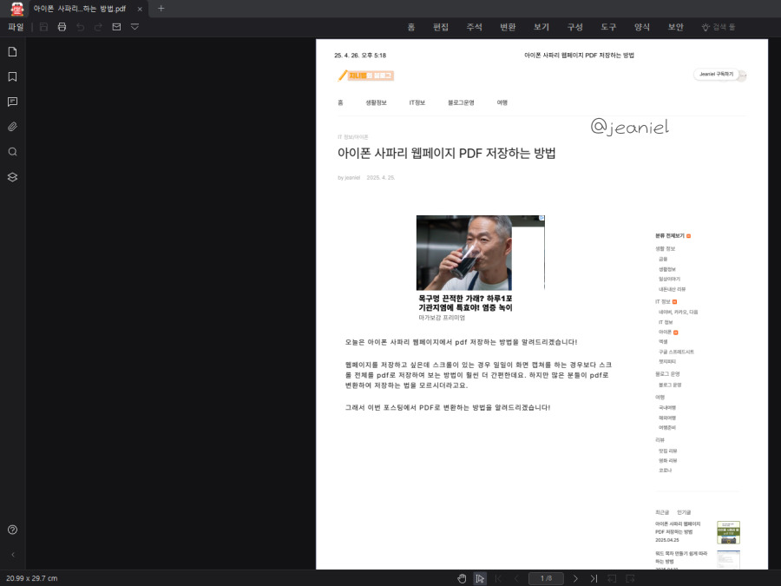Click the Jeaniel 구독하기 subscribe button

pyautogui.click(x=716, y=75)
